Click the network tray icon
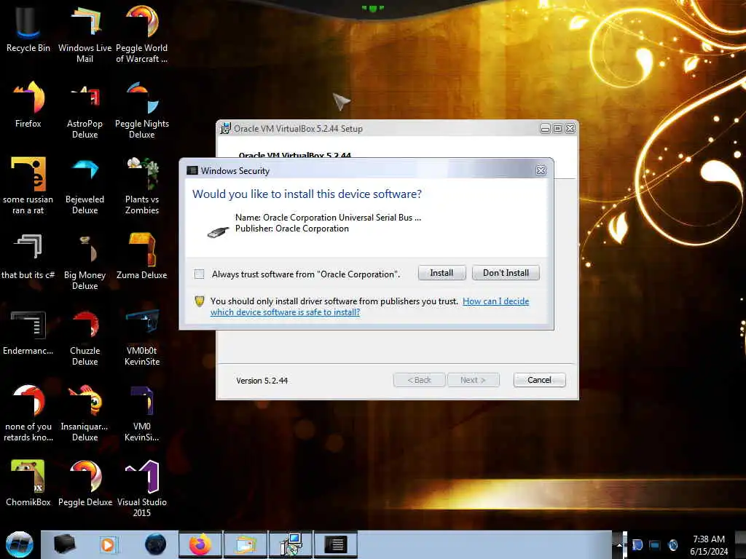 coord(655,544)
